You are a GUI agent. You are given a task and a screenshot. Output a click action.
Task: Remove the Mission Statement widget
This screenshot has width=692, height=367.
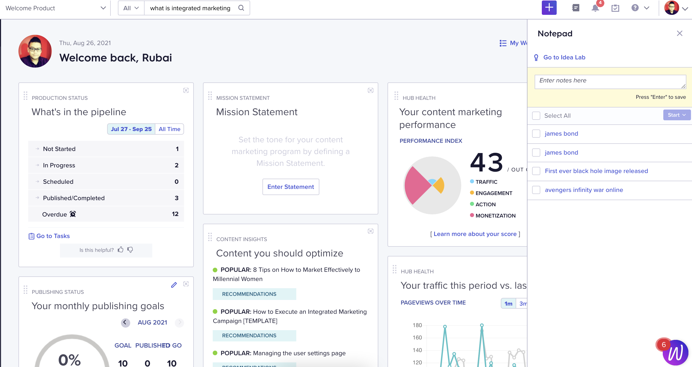point(370,90)
